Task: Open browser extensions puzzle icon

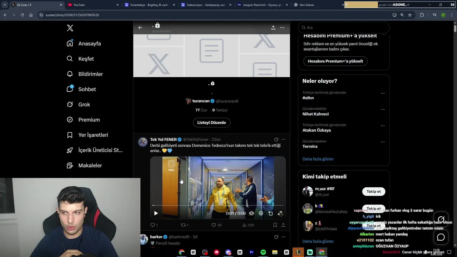Action: click(x=422, y=15)
